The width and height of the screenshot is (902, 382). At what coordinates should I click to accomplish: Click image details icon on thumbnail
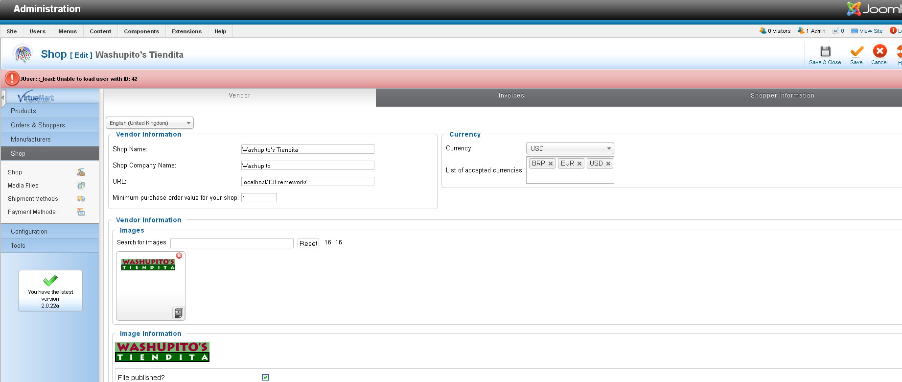pos(178,313)
